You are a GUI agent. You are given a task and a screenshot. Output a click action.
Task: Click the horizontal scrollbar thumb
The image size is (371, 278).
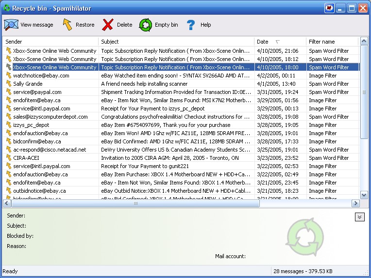(x=135, y=203)
